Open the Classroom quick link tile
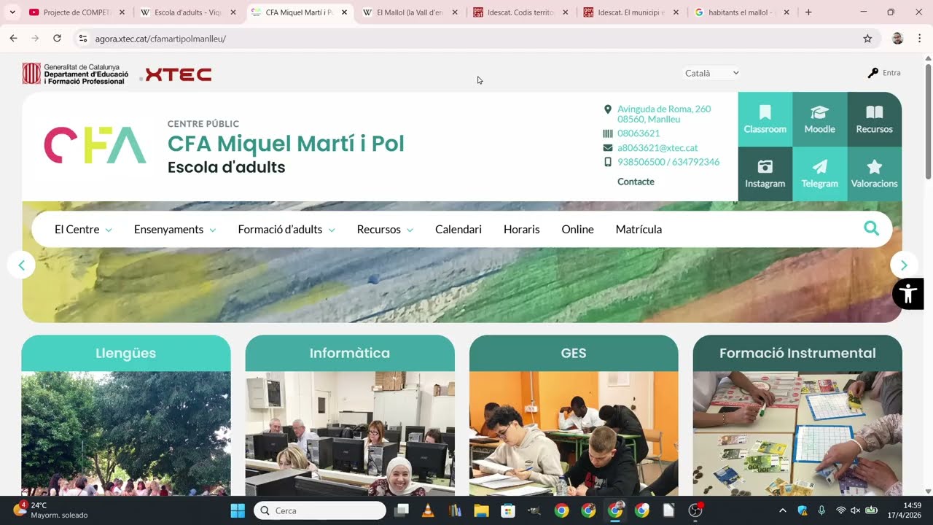 pyautogui.click(x=765, y=120)
